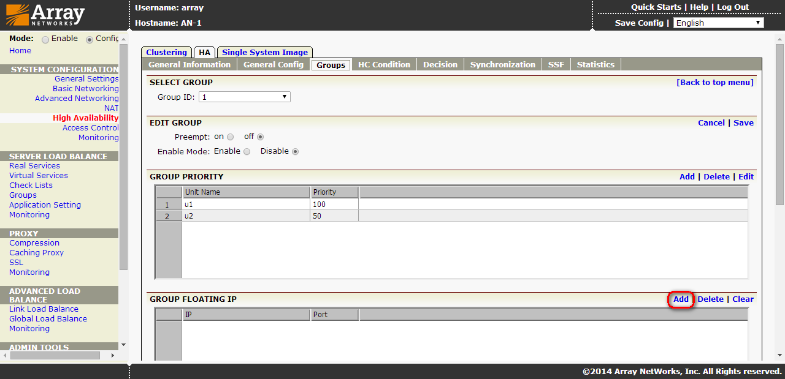The height and width of the screenshot is (379, 785).
Task: Open Virtual Services in sidebar
Action: click(x=39, y=175)
